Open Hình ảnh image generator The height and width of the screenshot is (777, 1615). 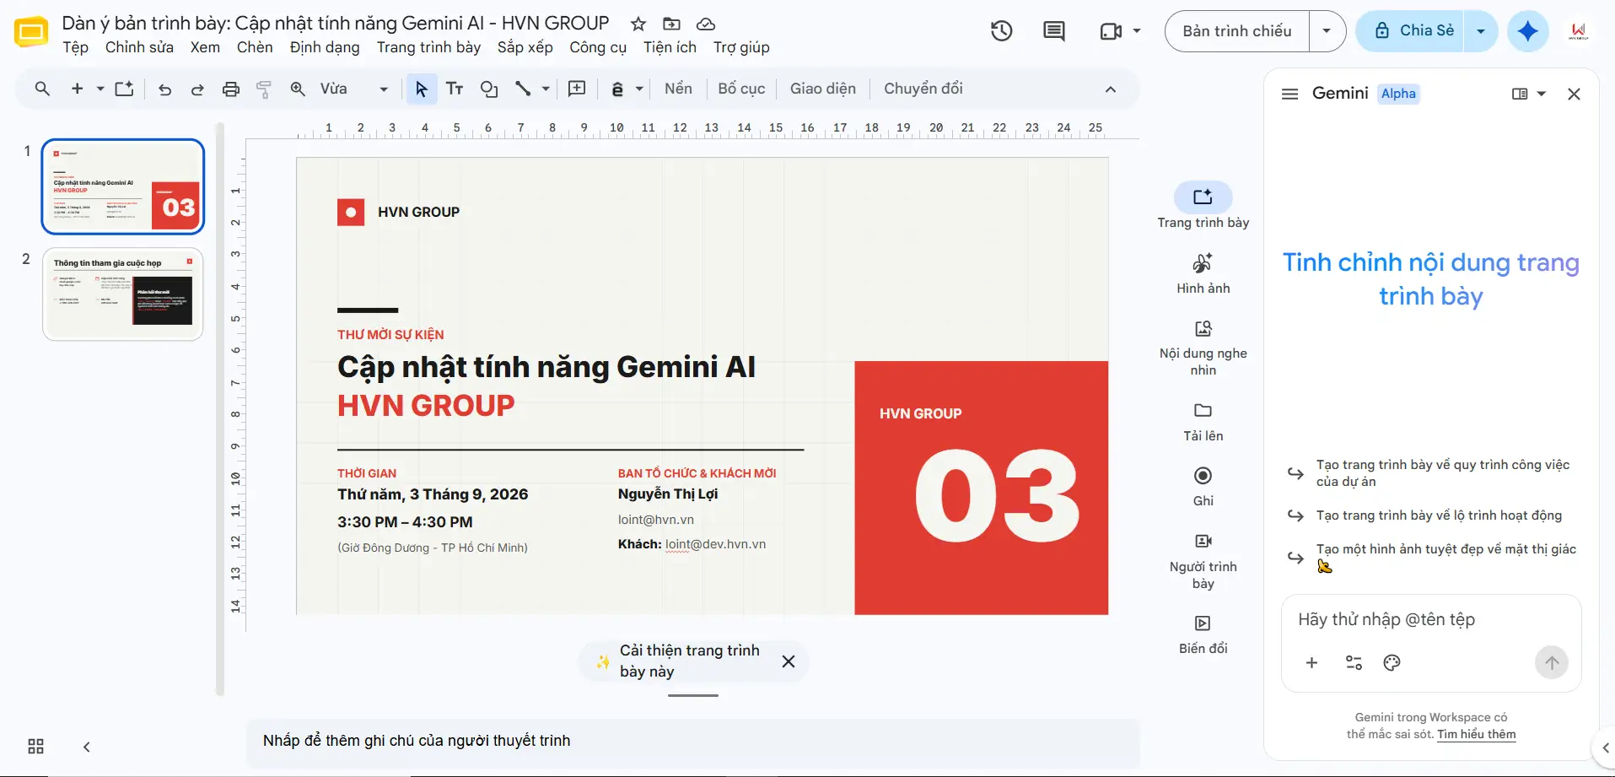[1203, 273]
